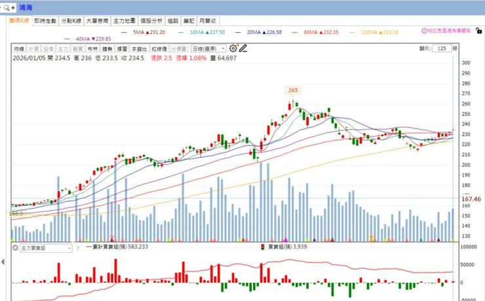485x301 pixels.
Task: Click the 漲幅 1.08% value
Action: [191, 58]
